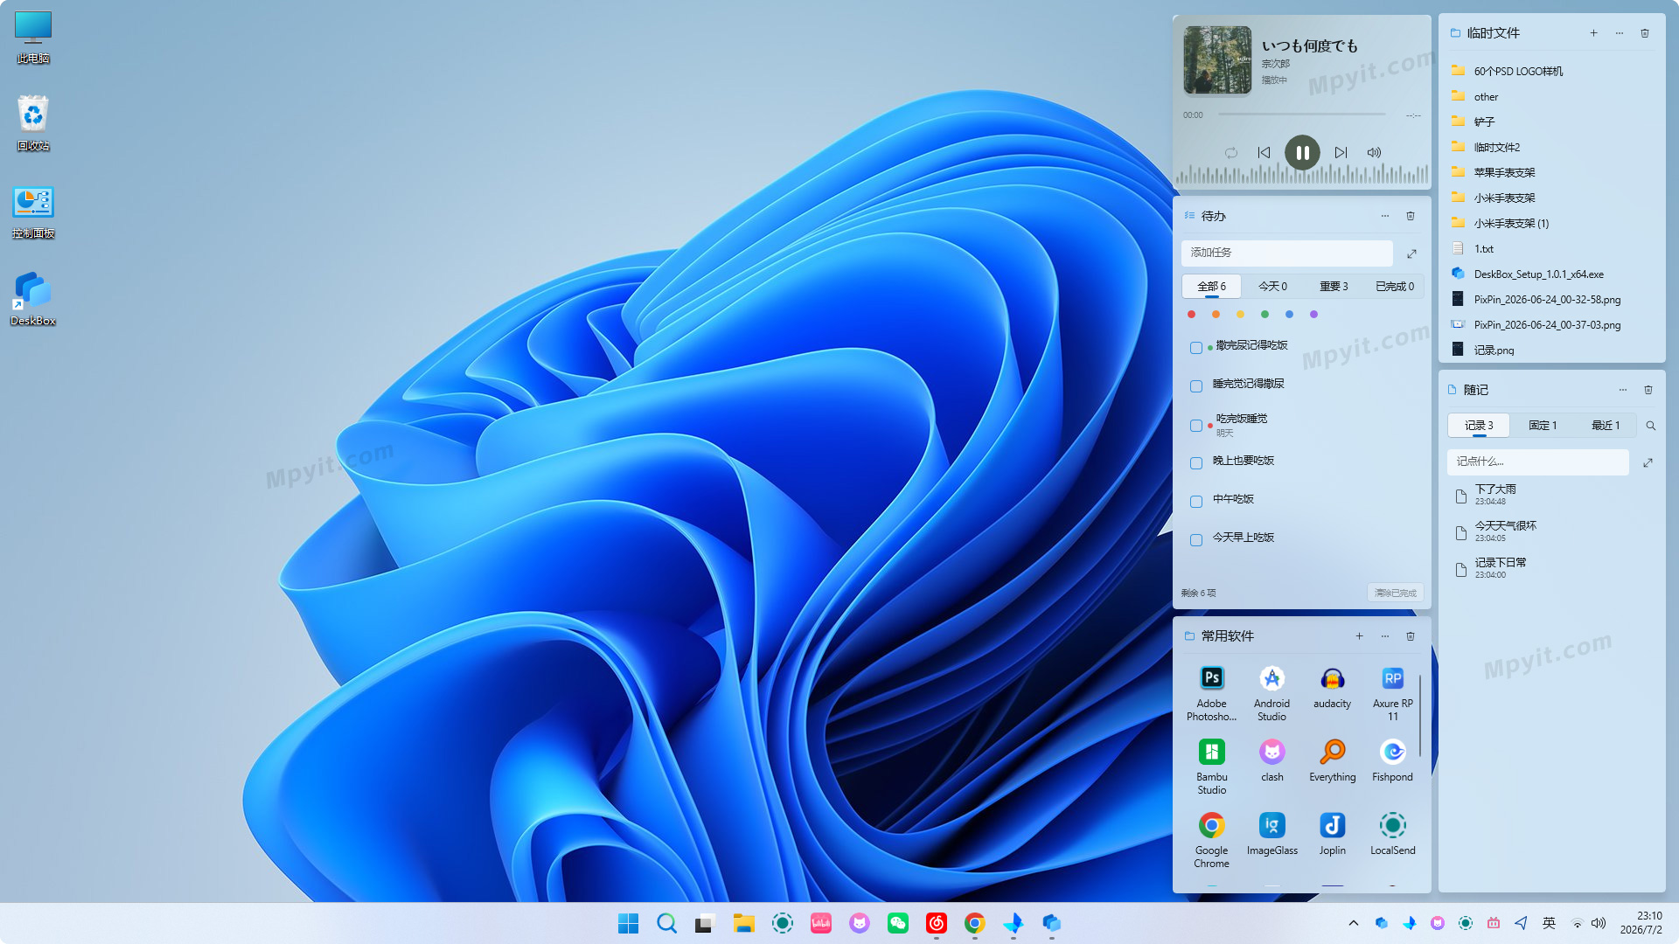The width and height of the screenshot is (1679, 944).
Task: Pick the red color dot filter
Action: [x=1191, y=315]
